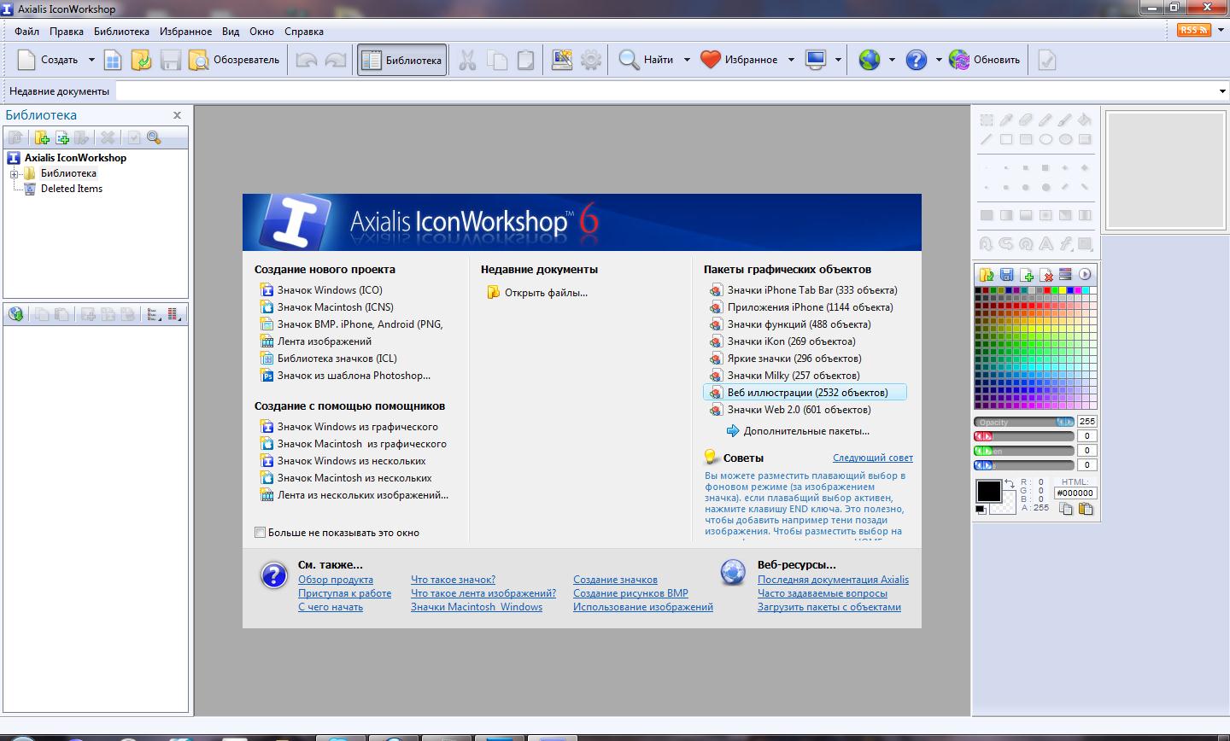Click the Избранное heart icon
The height and width of the screenshot is (741, 1230).
pos(710,60)
